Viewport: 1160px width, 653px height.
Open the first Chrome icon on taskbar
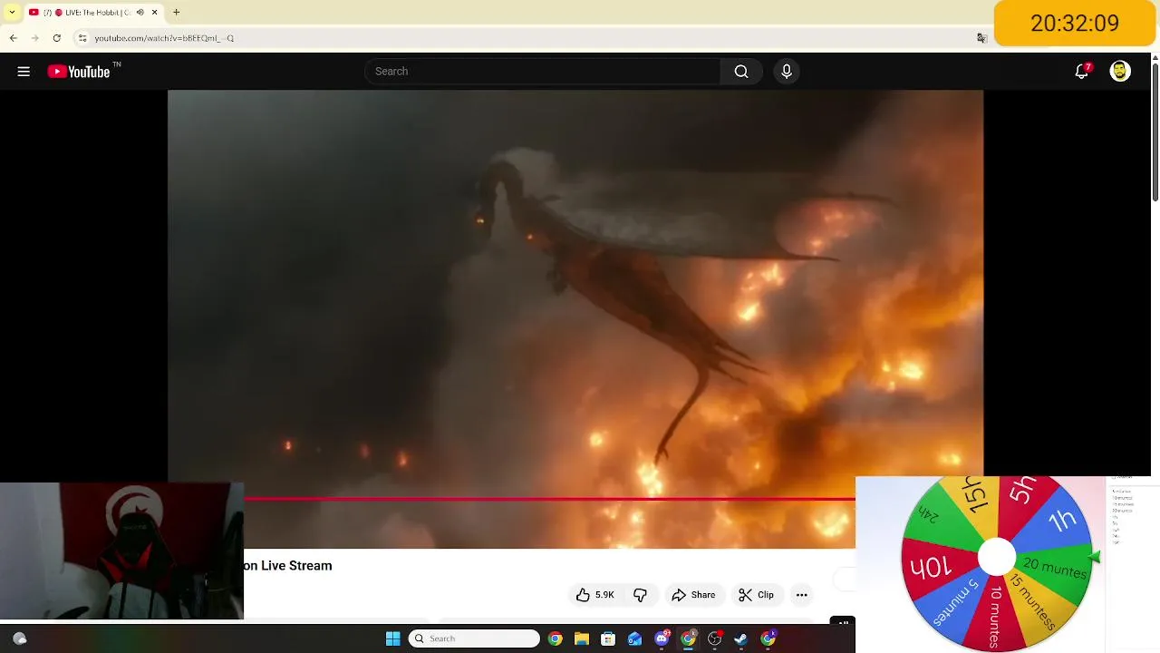point(556,638)
